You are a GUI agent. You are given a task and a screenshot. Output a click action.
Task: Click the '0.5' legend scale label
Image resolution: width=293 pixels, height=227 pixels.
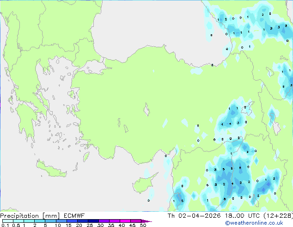tap(16, 225)
